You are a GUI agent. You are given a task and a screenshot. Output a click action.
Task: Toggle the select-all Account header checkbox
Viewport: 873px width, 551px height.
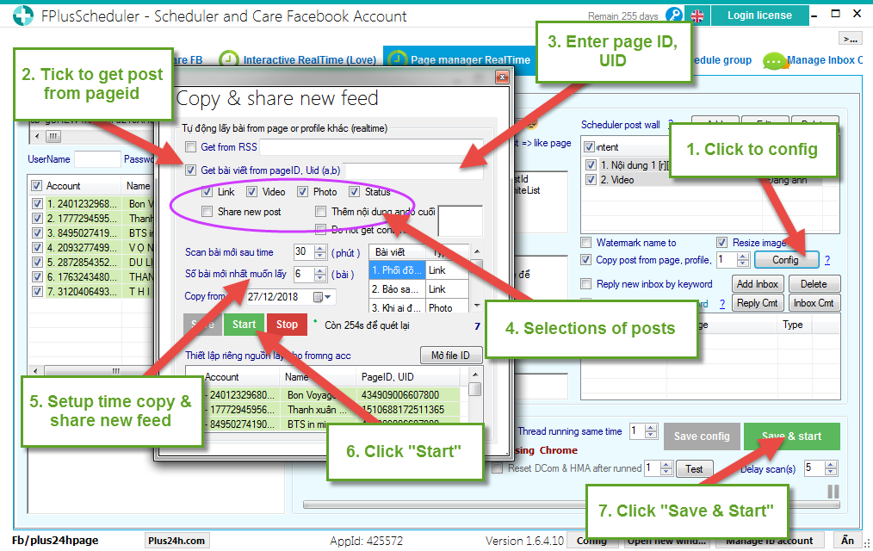pyautogui.click(x=37, y=186)
